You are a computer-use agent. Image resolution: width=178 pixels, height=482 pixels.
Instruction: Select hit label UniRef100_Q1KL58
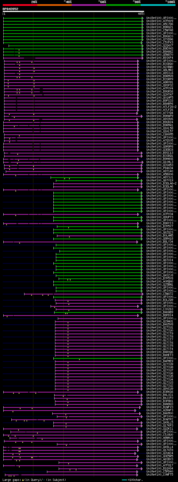160,128
